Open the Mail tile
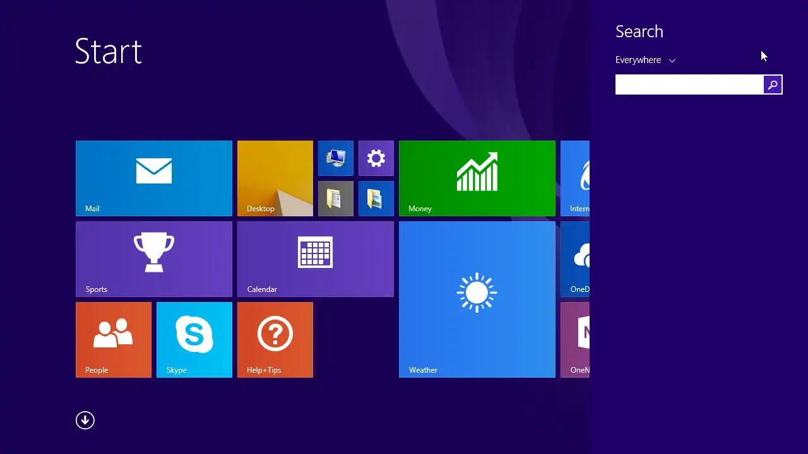The height and width of the screenshot is (454, 808). click(154, 178)
